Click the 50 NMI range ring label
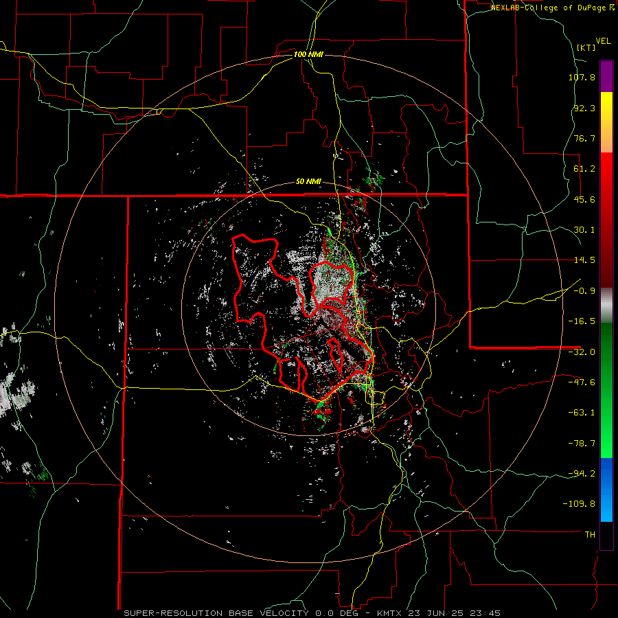The image size is (618, 618). pos(308,182)
